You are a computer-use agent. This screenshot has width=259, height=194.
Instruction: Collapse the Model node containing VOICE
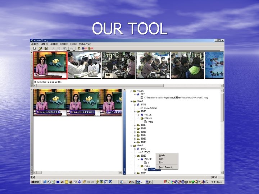tap(132, 145)
